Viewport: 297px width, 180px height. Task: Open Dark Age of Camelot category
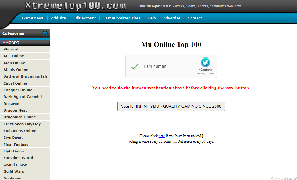[x=25, y=97]
